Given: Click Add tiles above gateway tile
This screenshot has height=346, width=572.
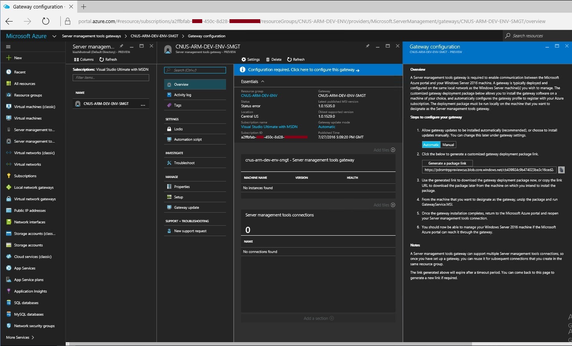Looking at the screenshot, I should point(384,150).
